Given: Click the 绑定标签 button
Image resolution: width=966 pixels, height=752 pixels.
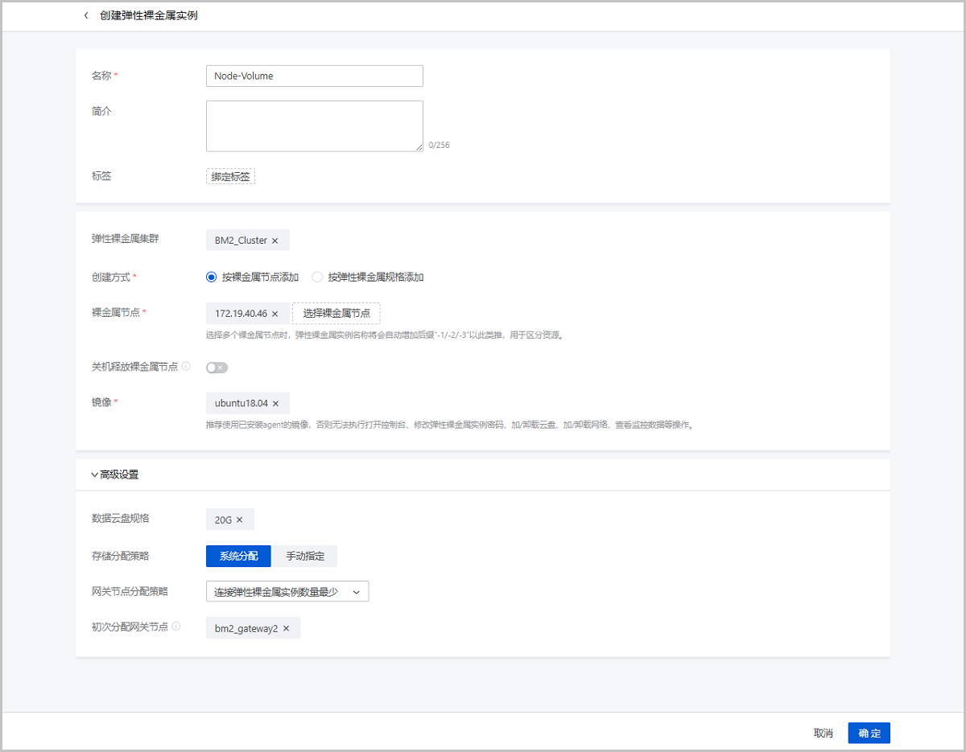Looking at the screenshot, I should pos(230,177).
